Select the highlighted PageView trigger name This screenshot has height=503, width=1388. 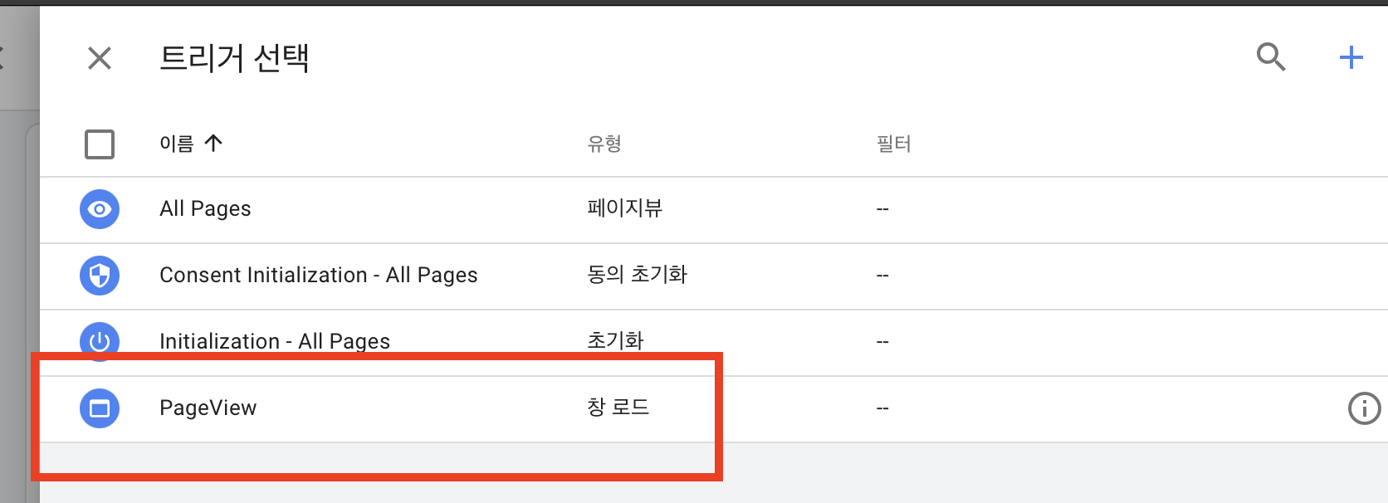[208, 408]
